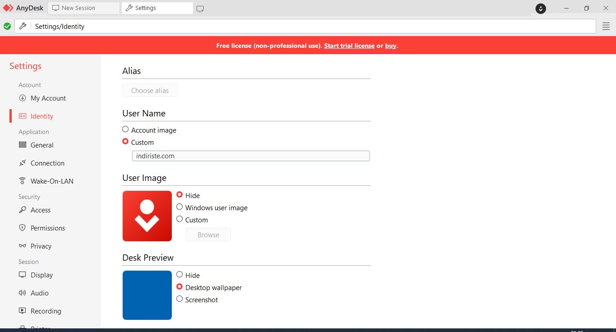Viewport: 616px width, 332px height.
Task: Click the Display monitor icon
Action: (x=23, y=275)
